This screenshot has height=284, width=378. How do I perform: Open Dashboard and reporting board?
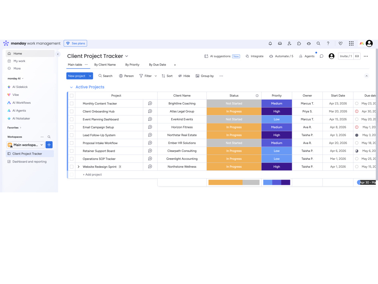[x=29, y=162]
